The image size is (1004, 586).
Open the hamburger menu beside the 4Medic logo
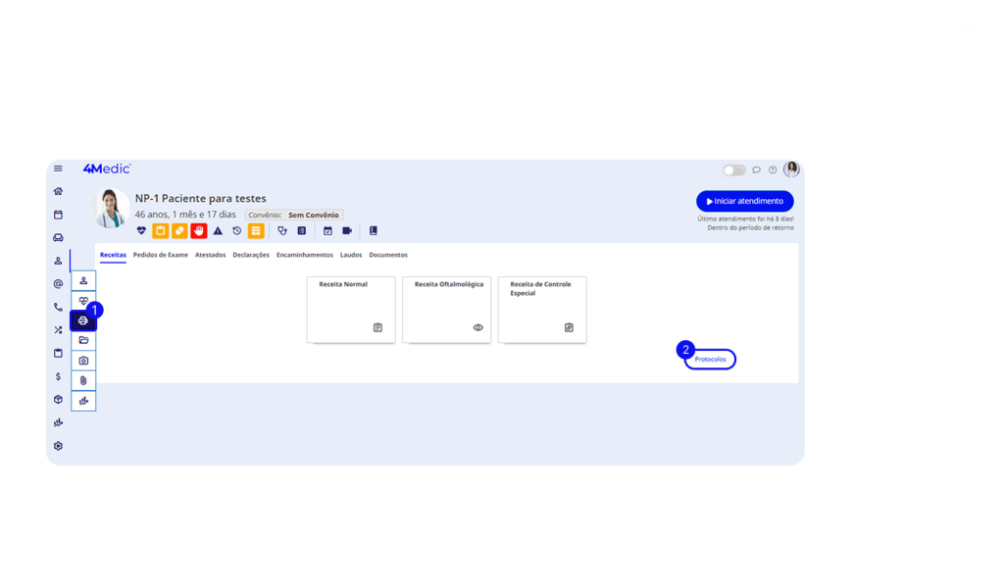coord(58,170)
